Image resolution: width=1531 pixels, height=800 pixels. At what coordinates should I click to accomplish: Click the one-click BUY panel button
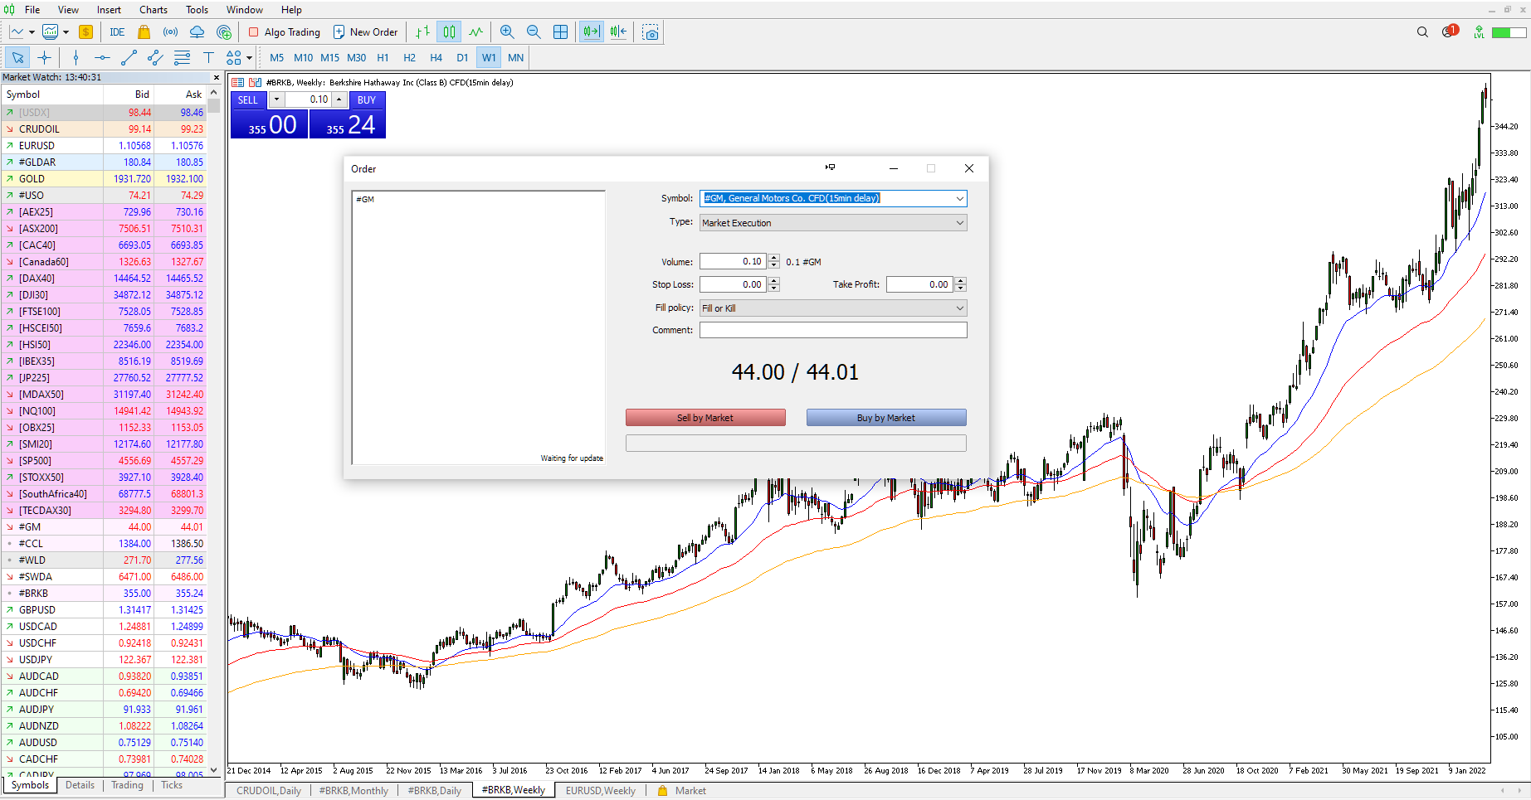pos(367,100)
